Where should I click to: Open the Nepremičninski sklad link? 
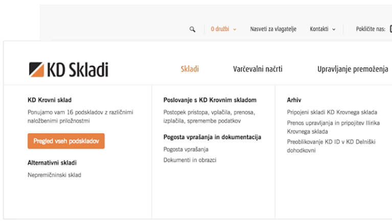(x=54, y=175)
